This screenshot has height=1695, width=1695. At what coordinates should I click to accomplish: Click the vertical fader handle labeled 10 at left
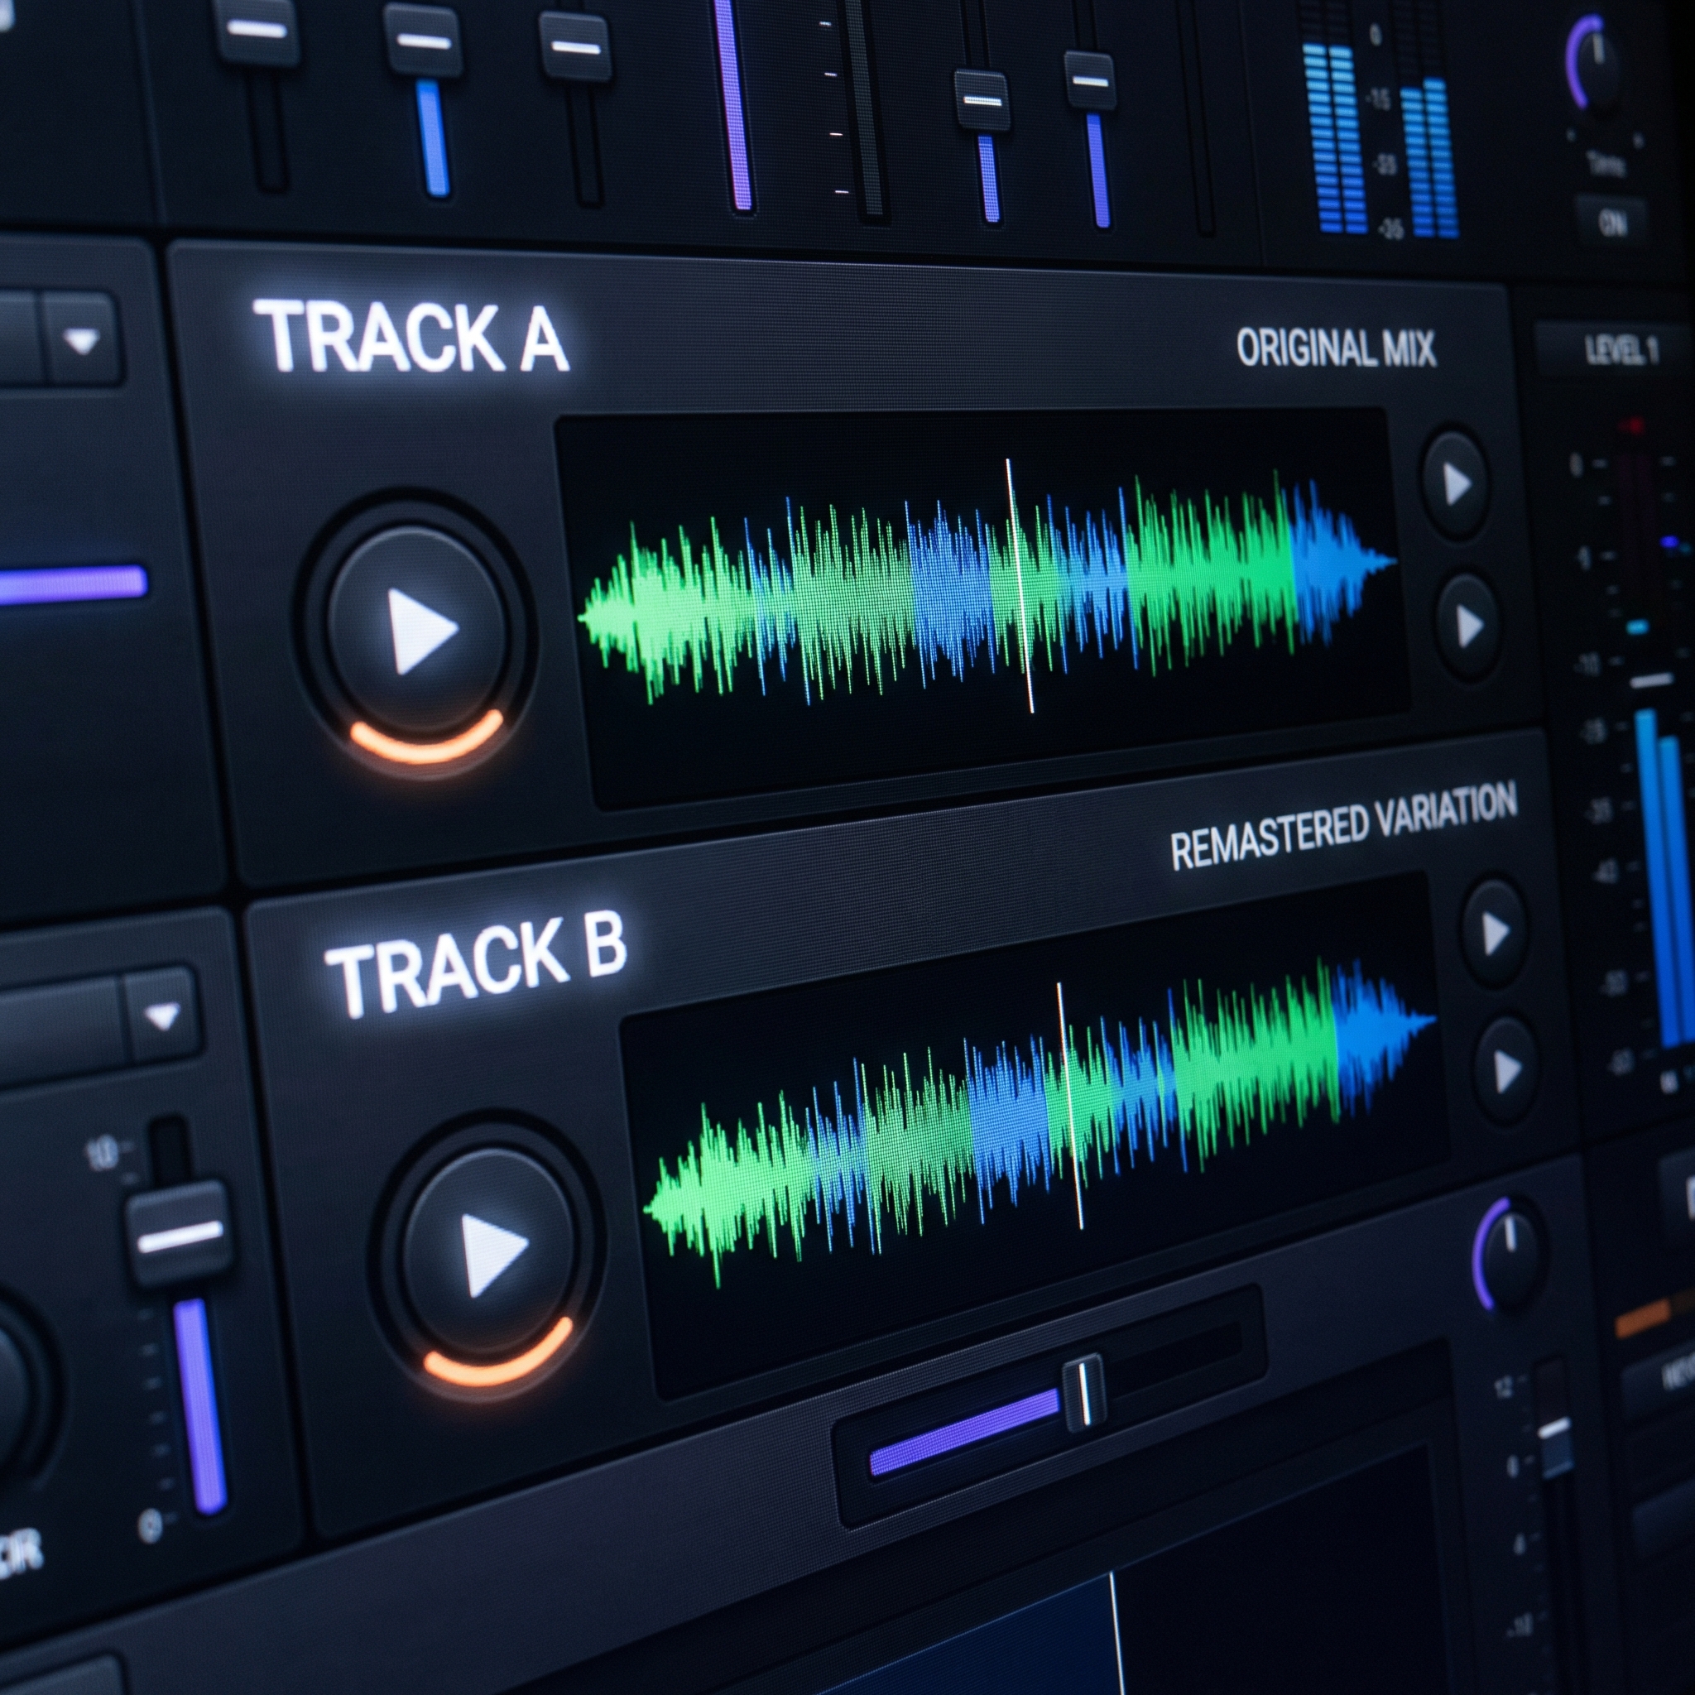[180, 1236]
